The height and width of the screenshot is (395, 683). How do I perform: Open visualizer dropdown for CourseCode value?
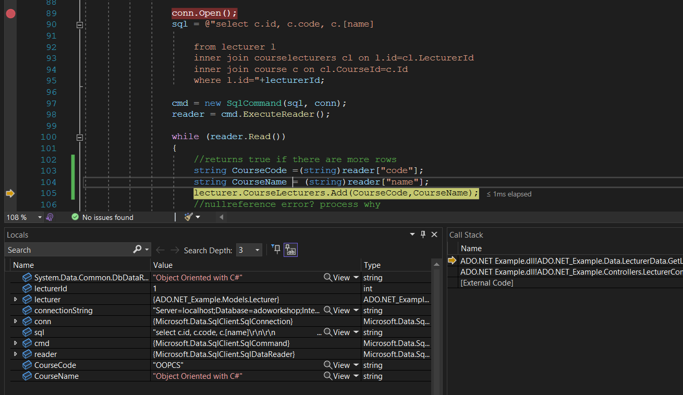click(x=356, y=365)
